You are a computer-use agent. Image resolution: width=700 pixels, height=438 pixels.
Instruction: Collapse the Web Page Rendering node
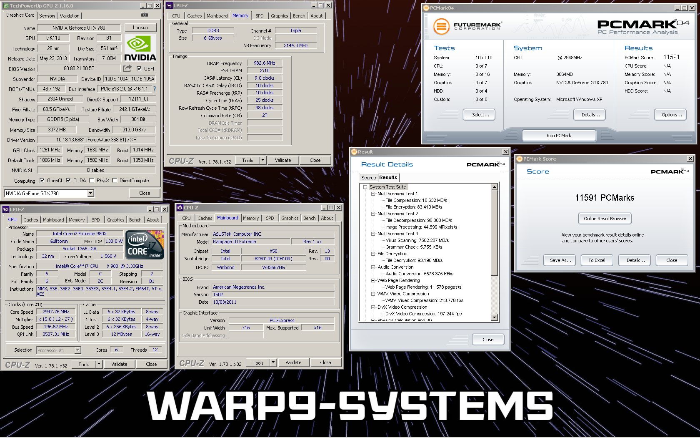[373, 280]
